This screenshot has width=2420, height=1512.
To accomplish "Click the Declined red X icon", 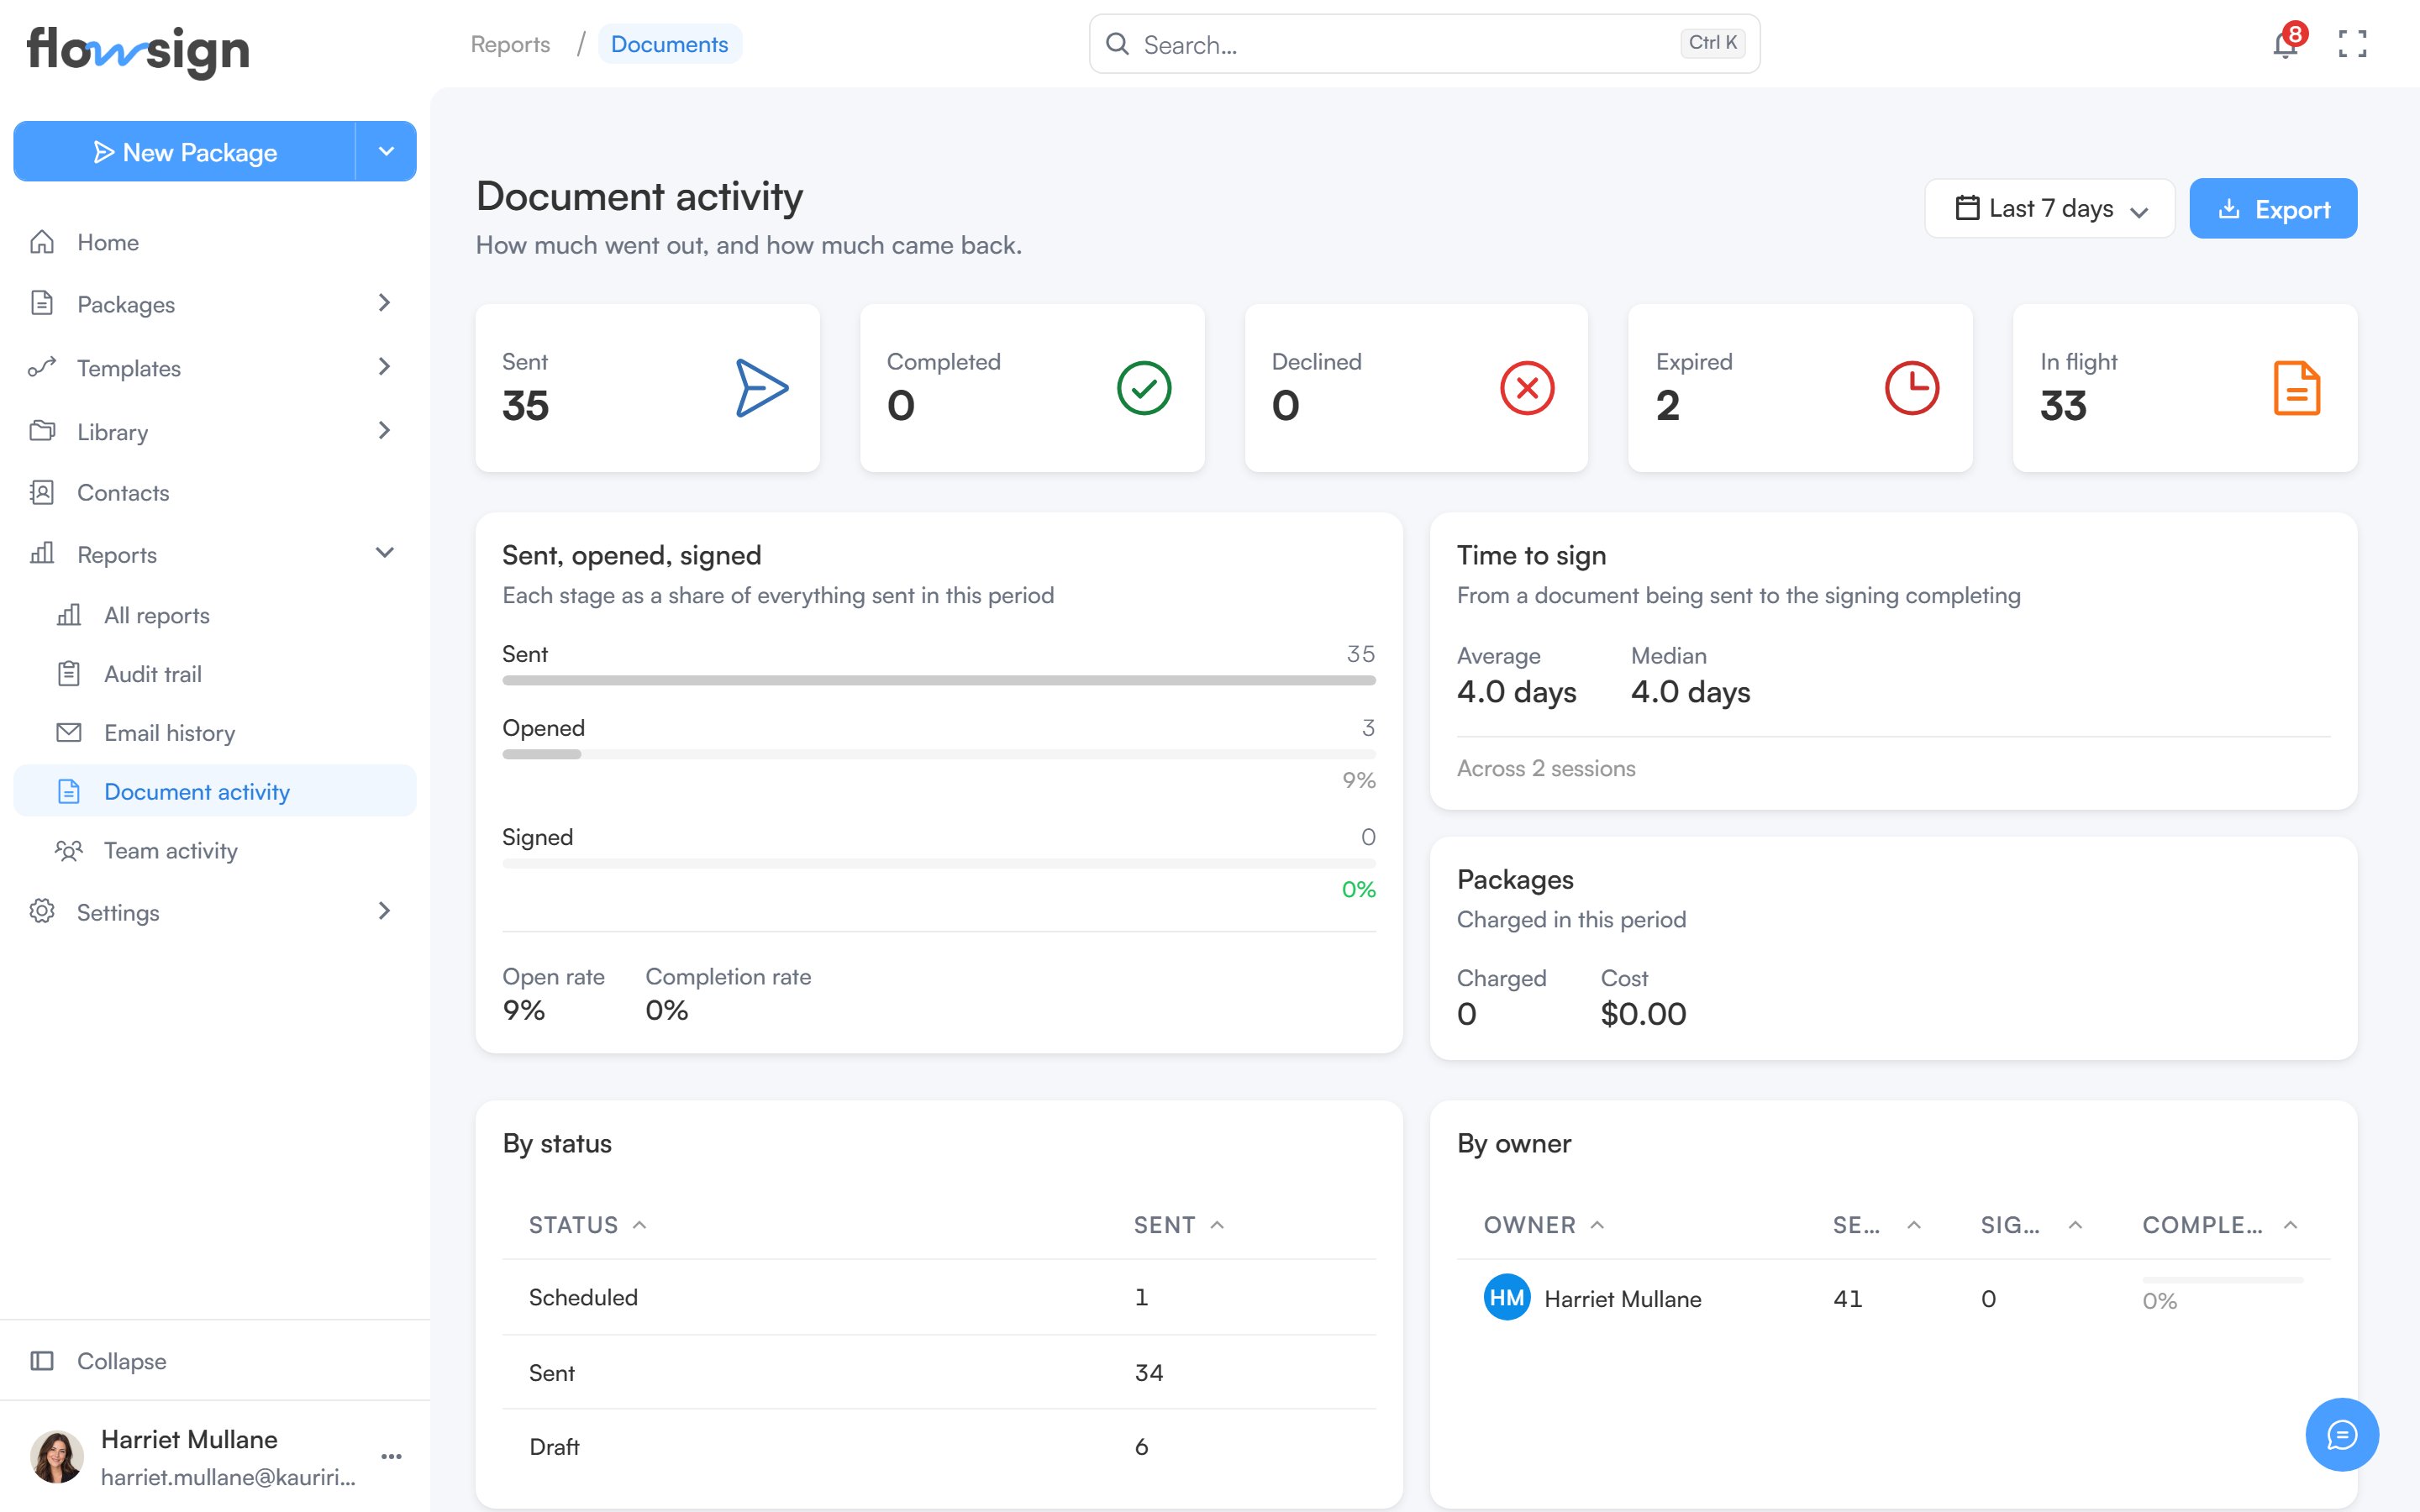I will [1527, 388].
